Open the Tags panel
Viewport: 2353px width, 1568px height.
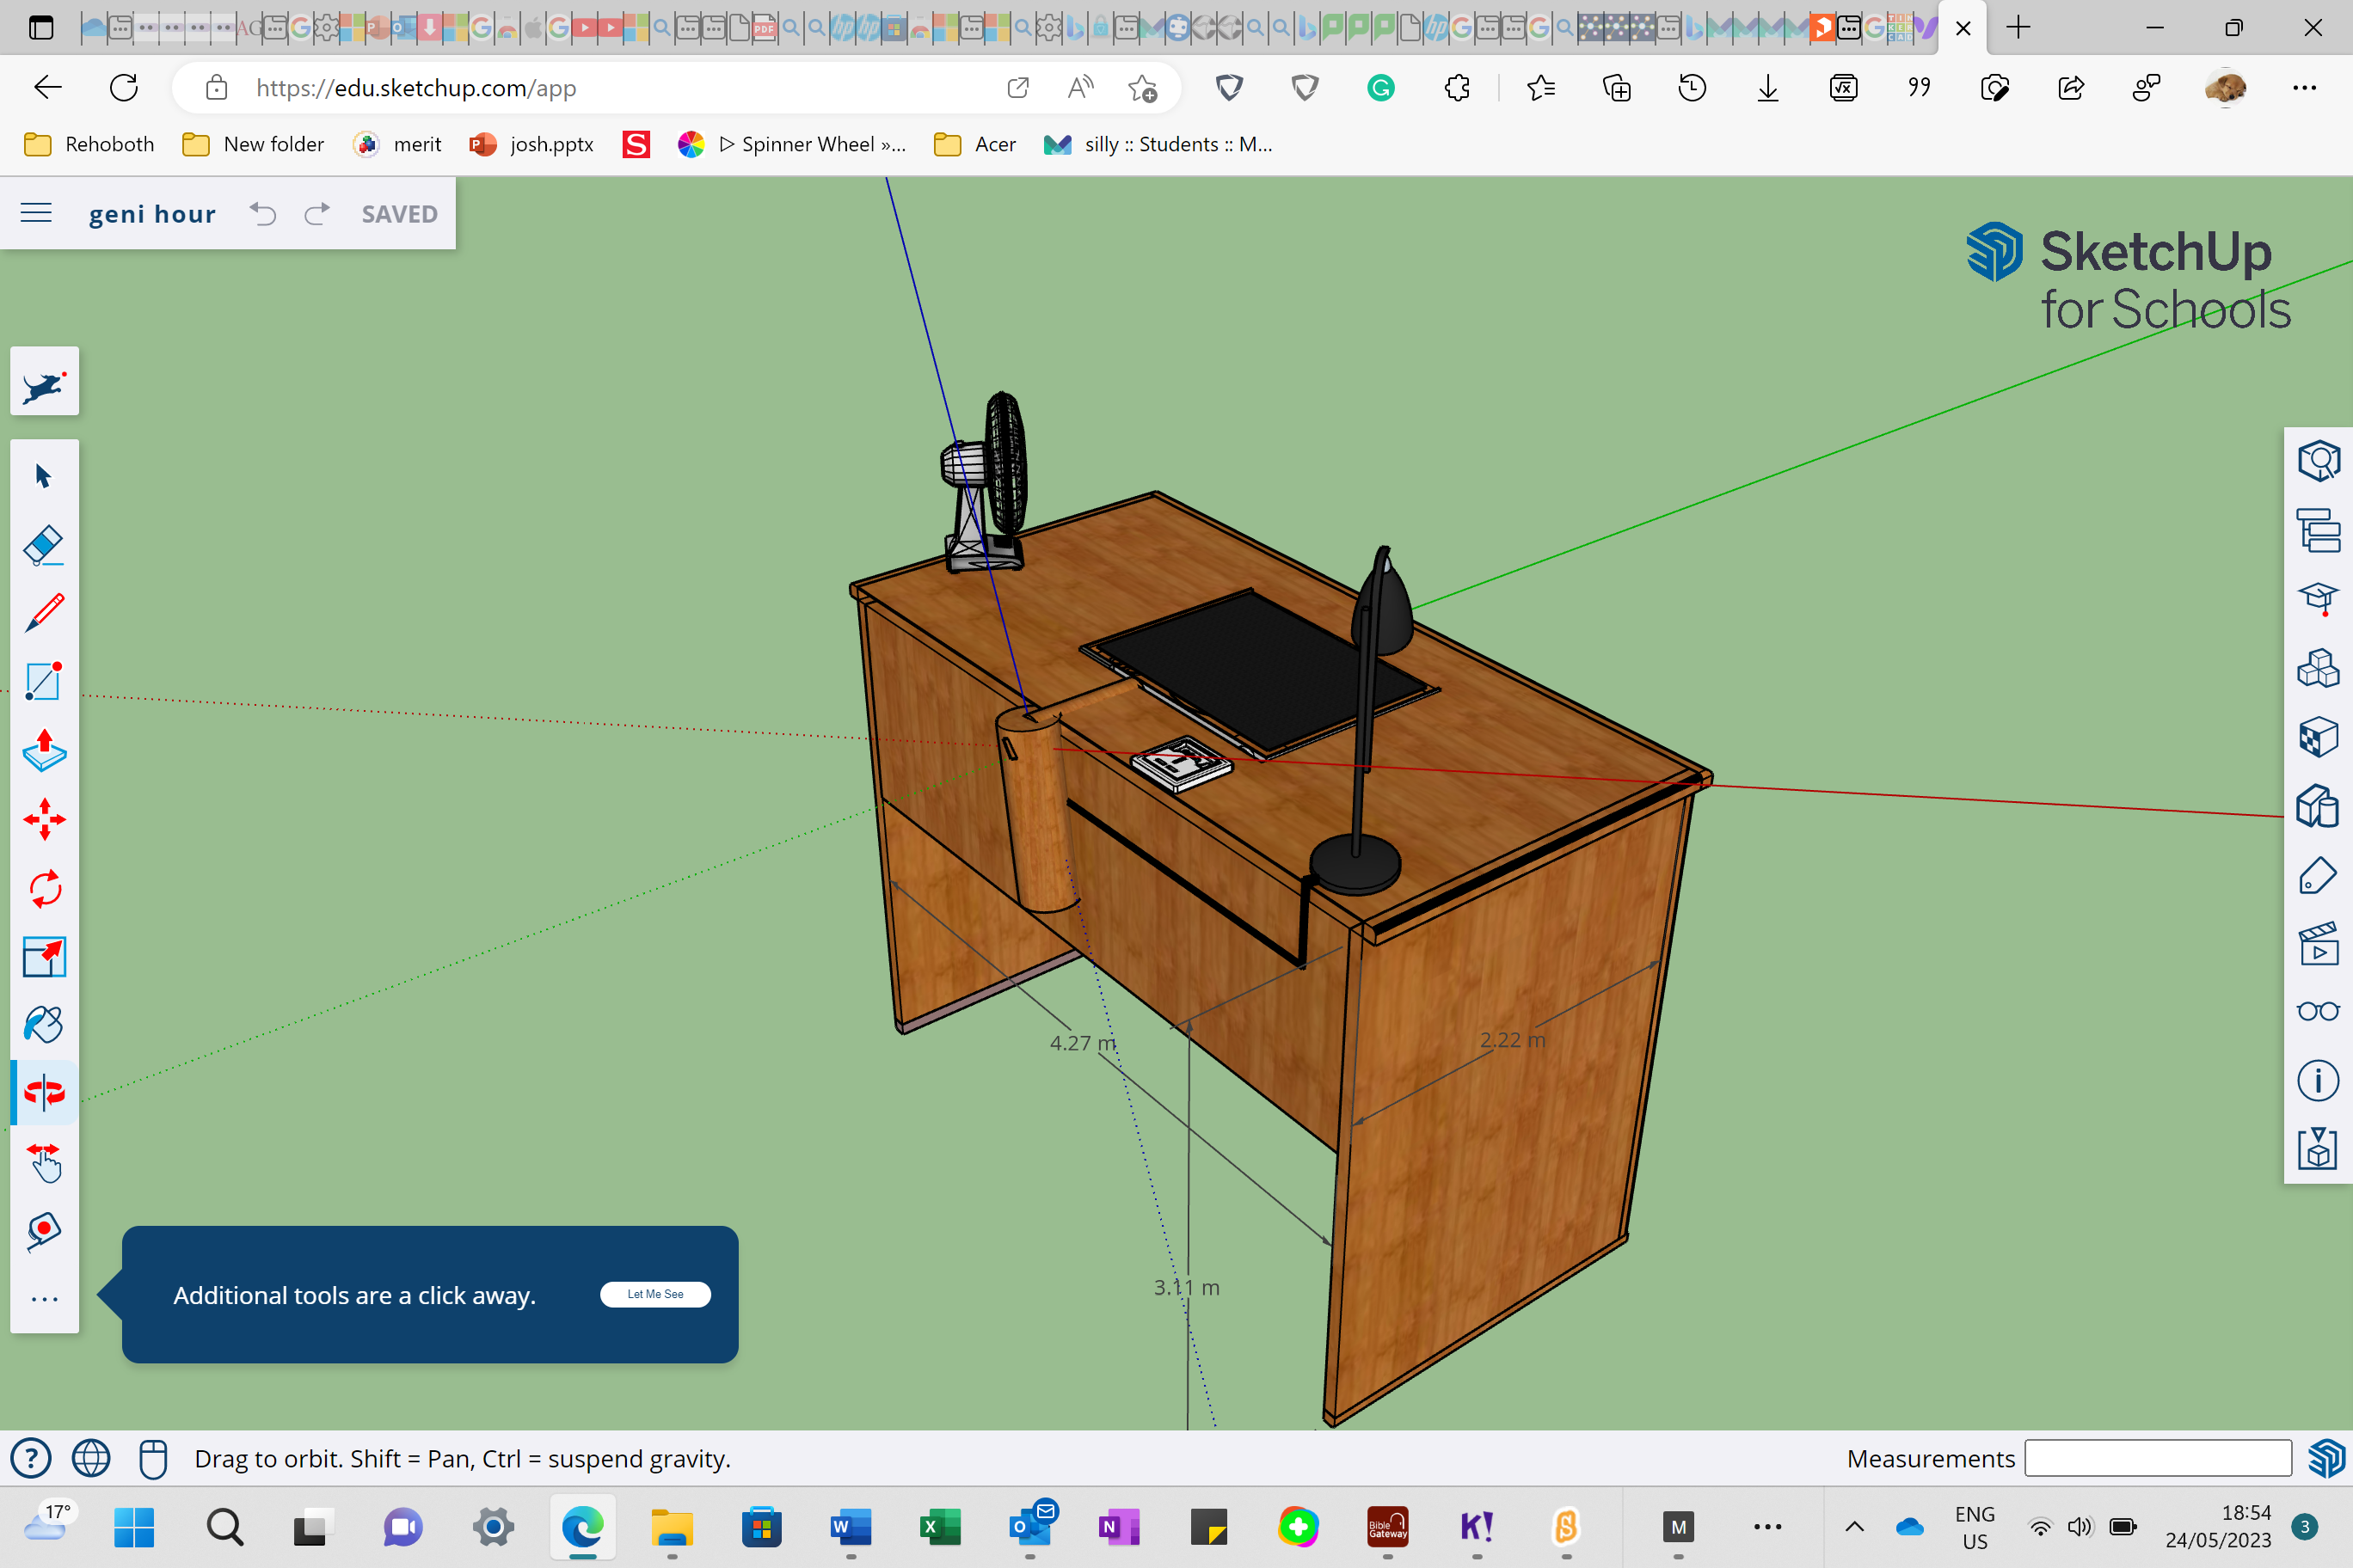tap(2319, 875)
